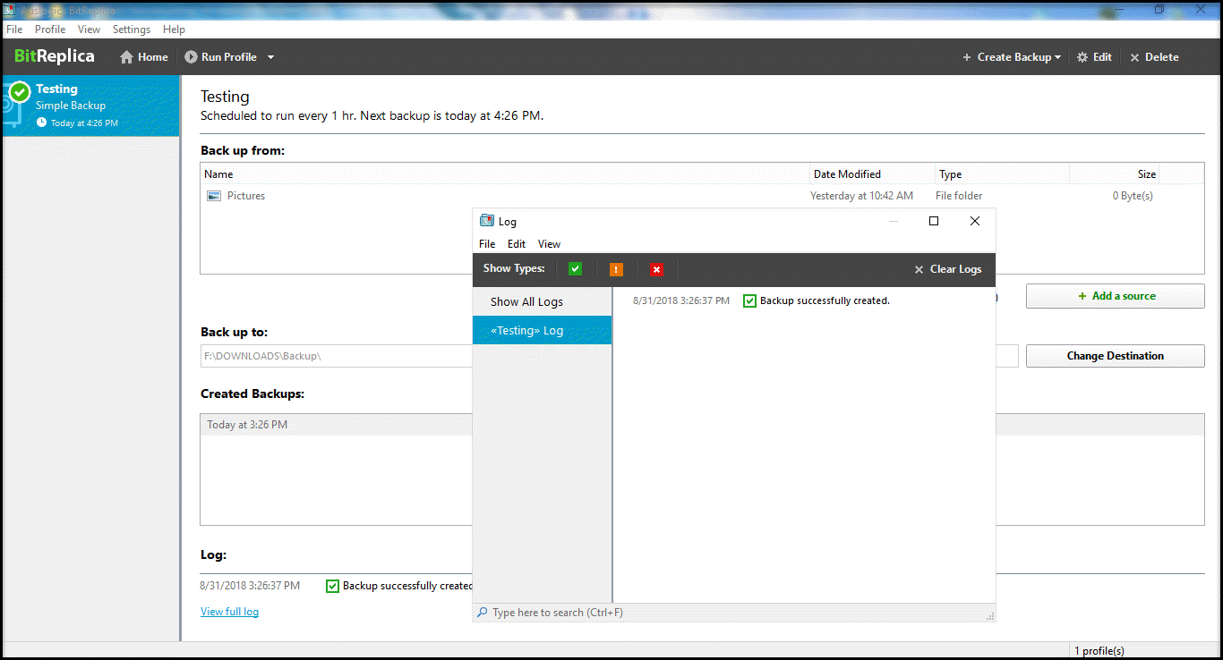Expand the Run Profile dropdown arrow
This screenshot has height=660, width=1223.
270,57
